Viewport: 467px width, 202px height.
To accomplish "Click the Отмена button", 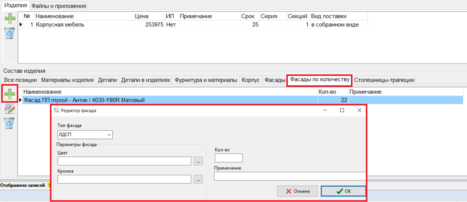I will [297, 191].
